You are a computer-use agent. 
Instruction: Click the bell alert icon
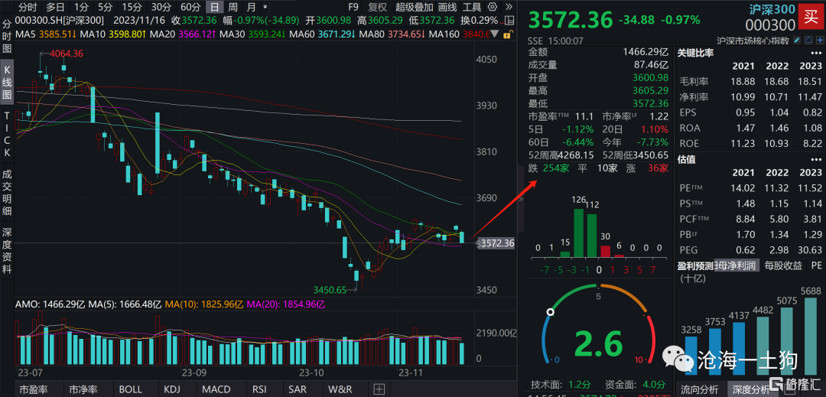tap(808, 40)
